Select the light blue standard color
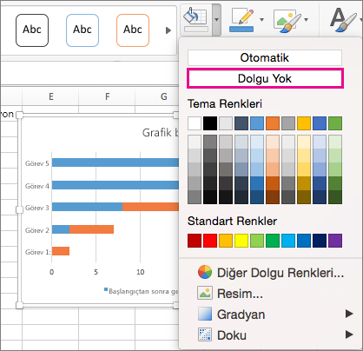Viewport: 363px width, 351px height. point(288,241)
